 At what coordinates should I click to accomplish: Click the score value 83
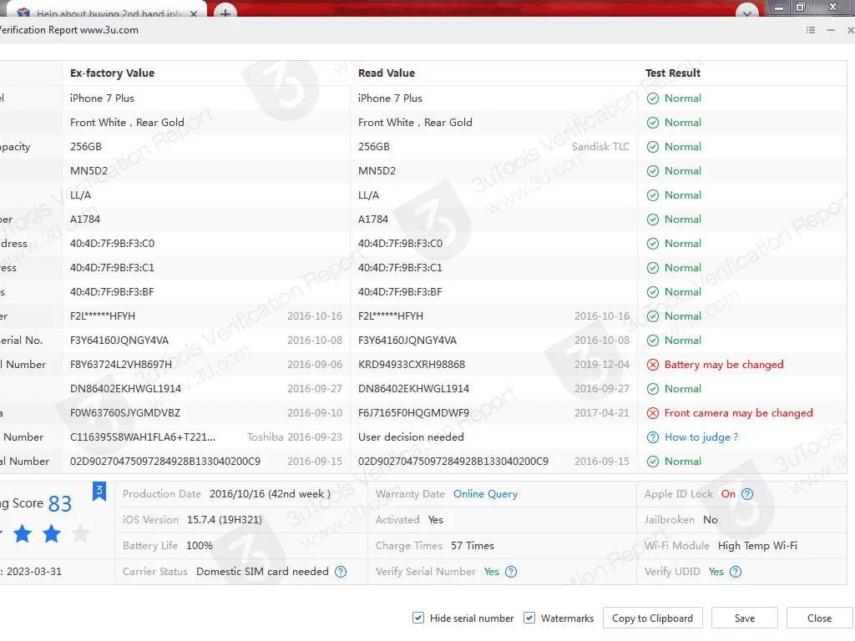click(60, 503)
